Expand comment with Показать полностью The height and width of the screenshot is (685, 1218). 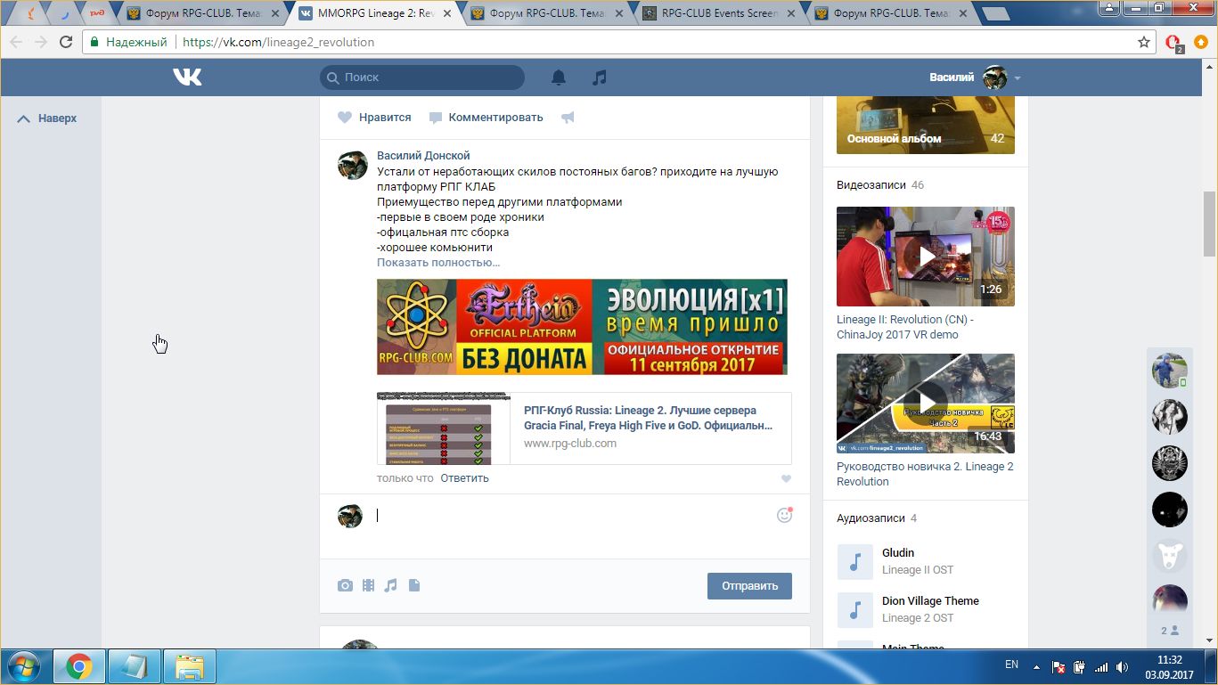click(438, 263)
